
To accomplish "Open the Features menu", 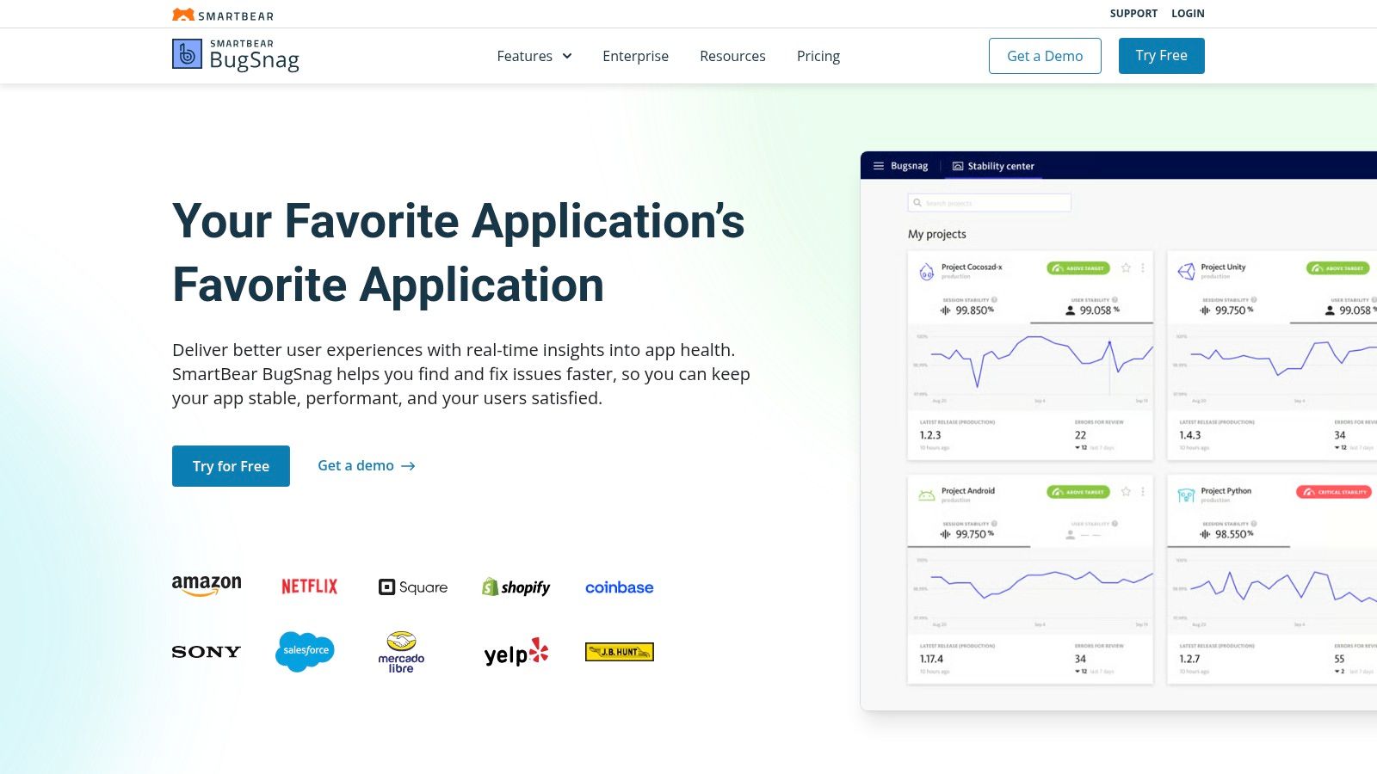I will (x=534, y=56).
